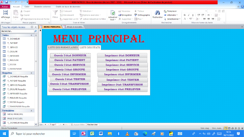244x137 pixels.
Task: Toggle underline formatting (S) in ribbon
Action: coord(193,15)
